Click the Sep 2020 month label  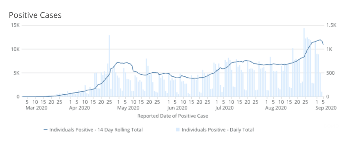[x=326, y=108]
